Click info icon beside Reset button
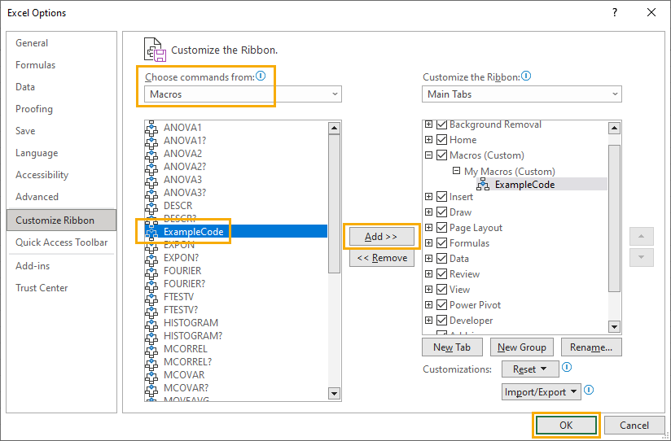The width and height of the screenshot is (671, 441). 567,368
